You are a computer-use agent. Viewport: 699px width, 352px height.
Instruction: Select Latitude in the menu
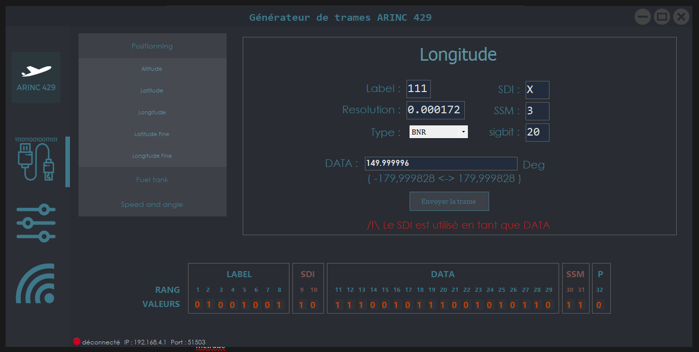point(153,91)
